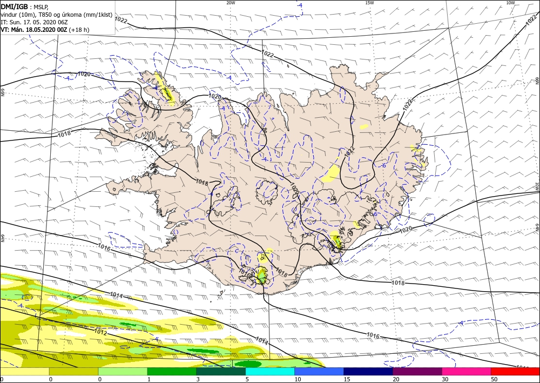This screenshot has width=540, height=383.
Task: Click the red legend swatch
Action: click(x=515, y=371)
